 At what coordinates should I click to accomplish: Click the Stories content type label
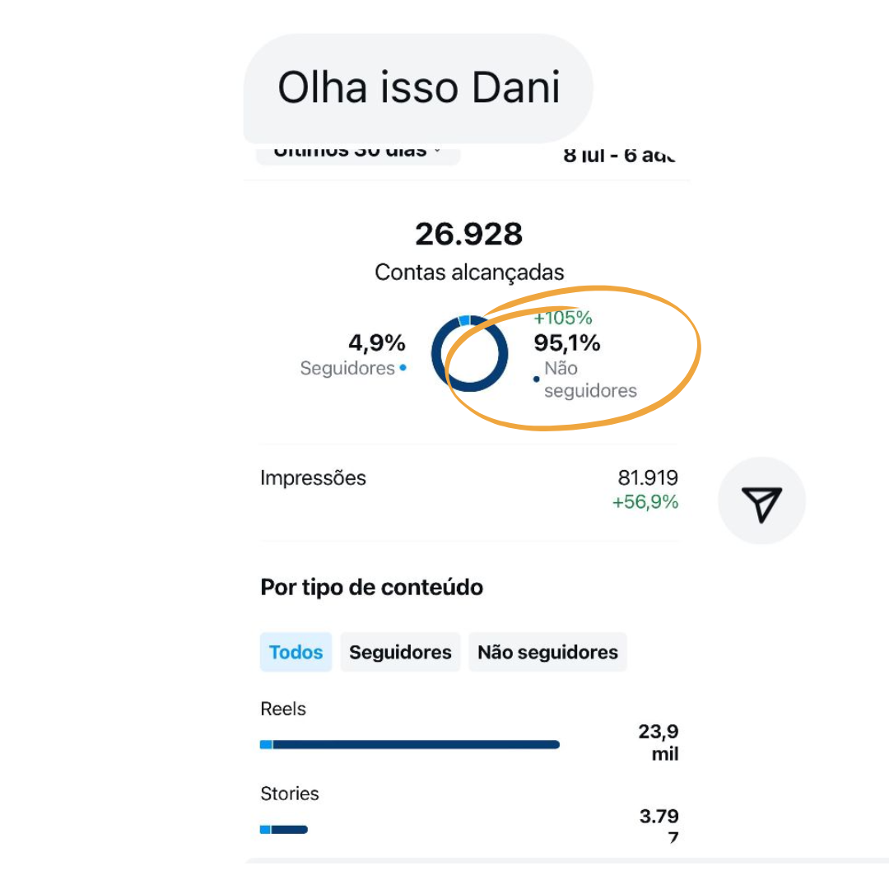pos(289,794)
